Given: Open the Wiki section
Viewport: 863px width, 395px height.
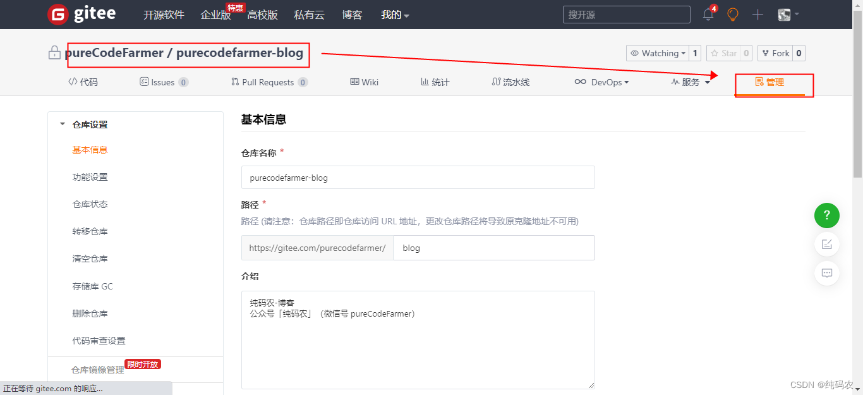Looking at the screenshot, I should coord(364,82).
